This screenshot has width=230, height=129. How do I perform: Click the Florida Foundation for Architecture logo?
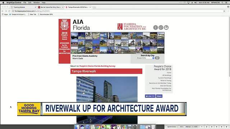132,27
